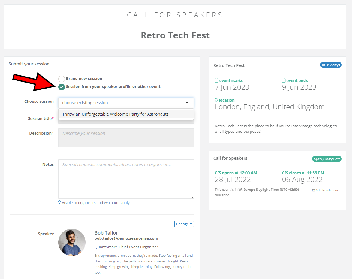Select Session from your speaker profile option
This screenshot has height=279, width=352.
point(62,87)
